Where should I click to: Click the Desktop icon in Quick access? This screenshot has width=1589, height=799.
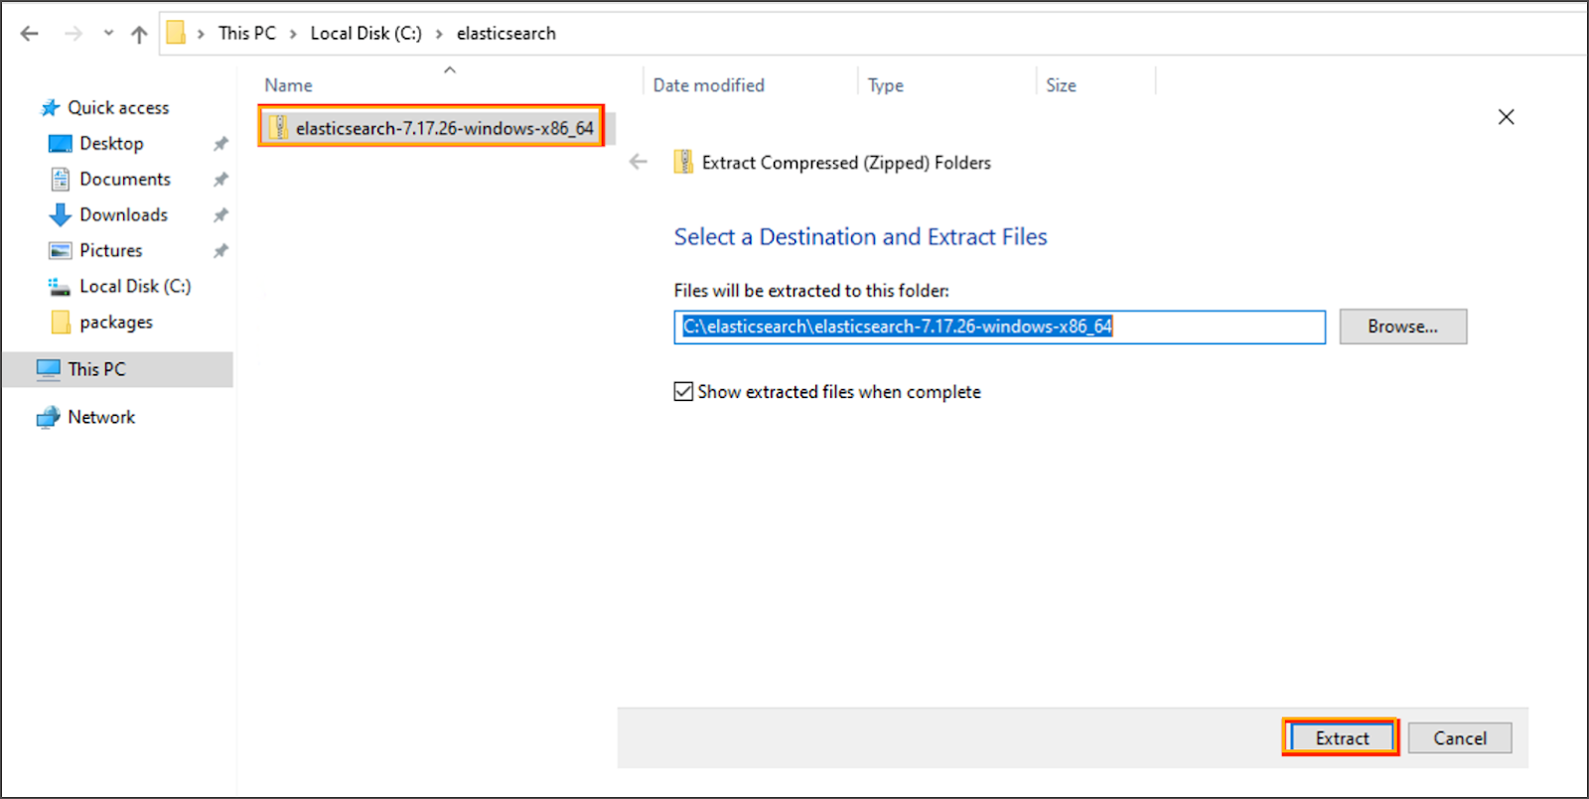61,143
